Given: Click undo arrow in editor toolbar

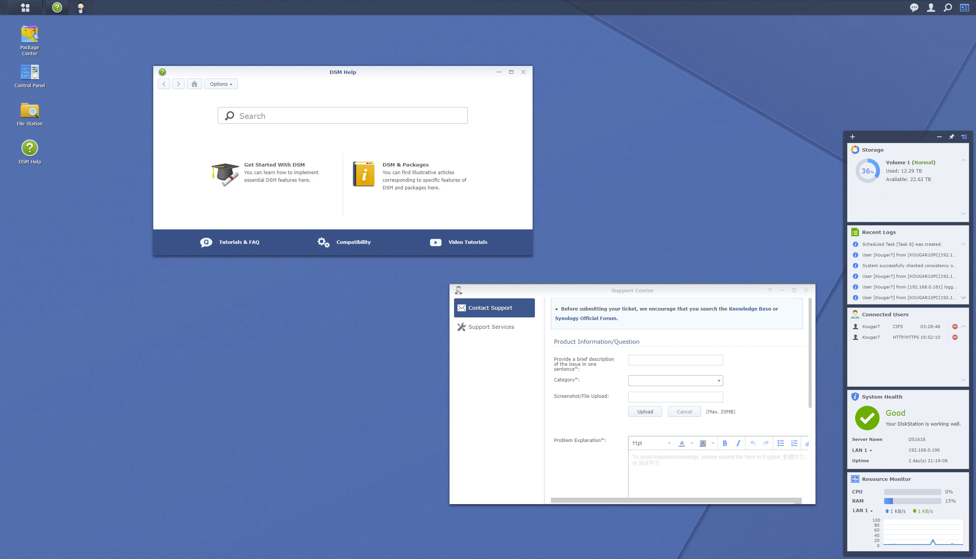Looking at the screenshot, I should click(x=753, y=443).
